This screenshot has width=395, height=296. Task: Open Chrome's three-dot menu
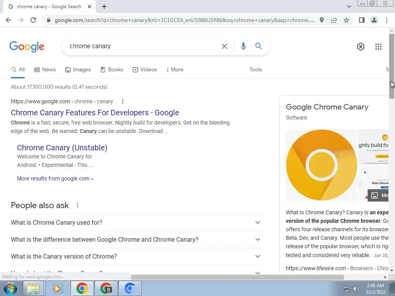point(387,20)
